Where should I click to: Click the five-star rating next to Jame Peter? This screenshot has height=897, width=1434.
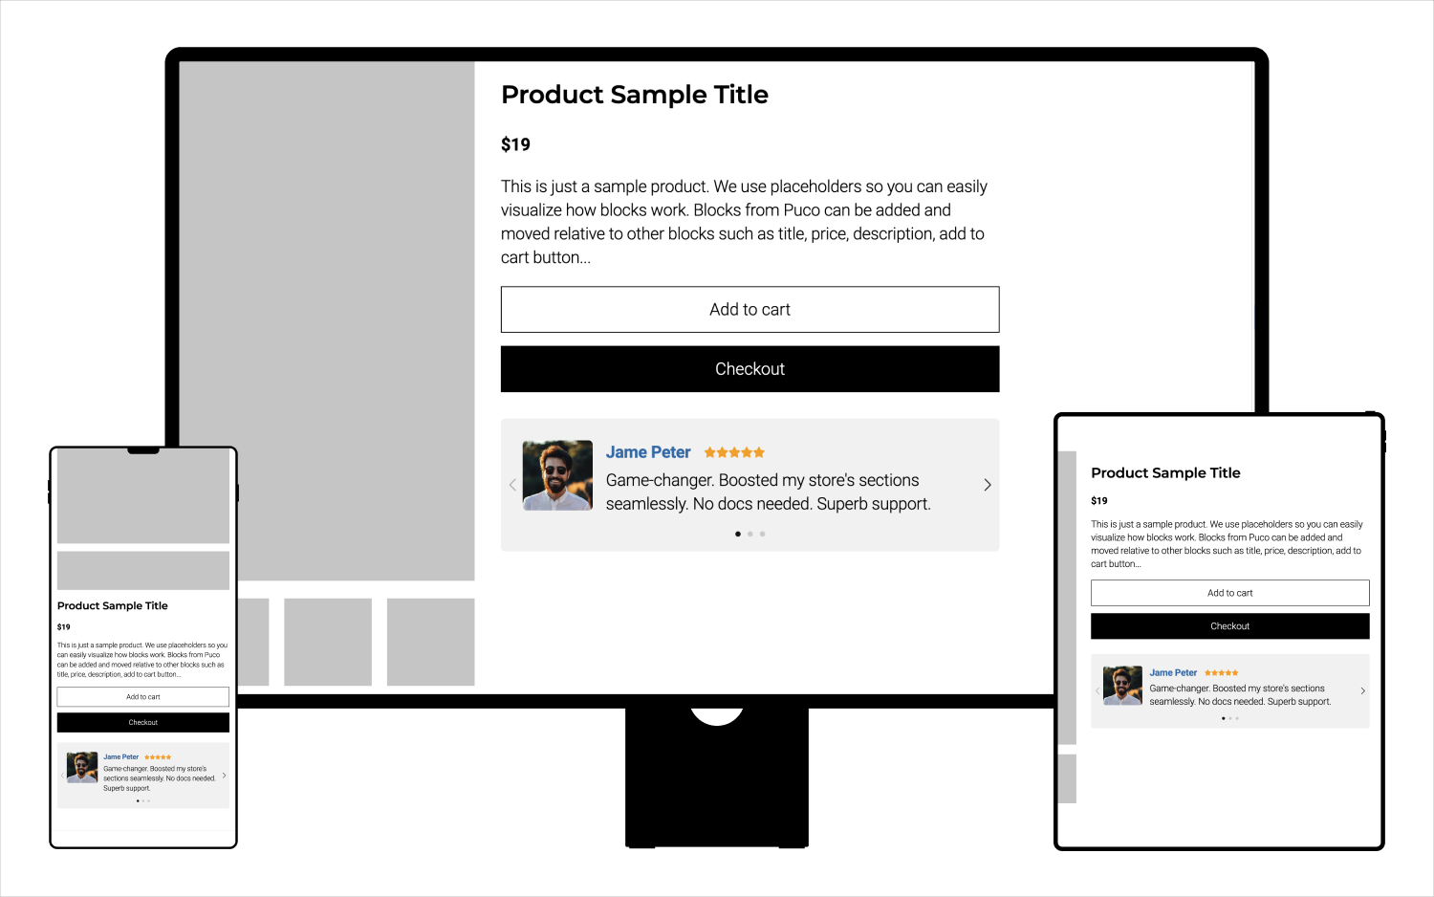click(x=734, y=451)
